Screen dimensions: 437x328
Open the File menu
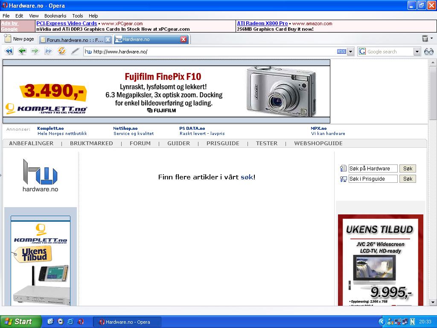point(6,16)
